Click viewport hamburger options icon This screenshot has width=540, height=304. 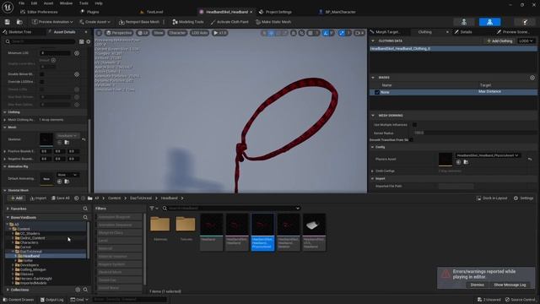click(x=99, y=33)
